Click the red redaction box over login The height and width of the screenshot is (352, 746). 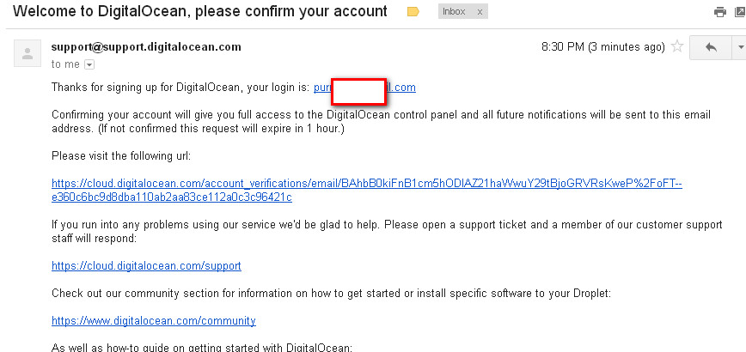(358, 92)
